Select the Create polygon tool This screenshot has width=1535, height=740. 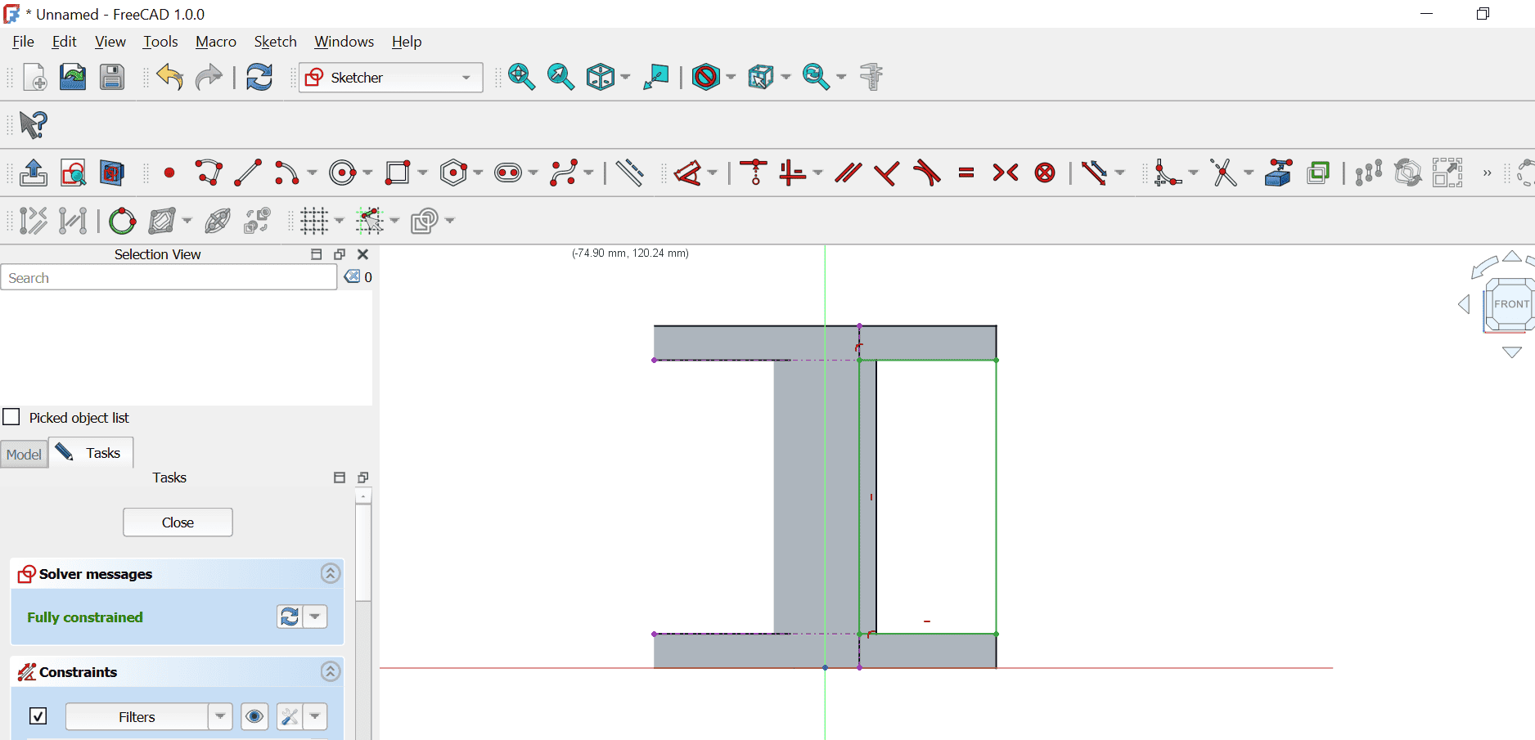pos(453,173)
